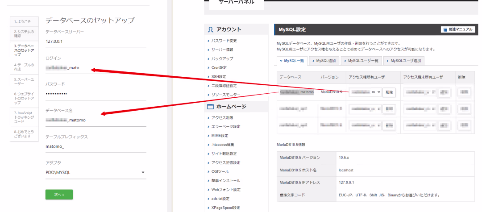
Task: Open the SSH設定 link
Action: 219,76
